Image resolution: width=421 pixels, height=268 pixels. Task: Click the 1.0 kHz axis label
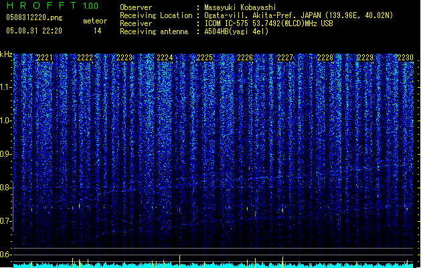pos(6,121)
